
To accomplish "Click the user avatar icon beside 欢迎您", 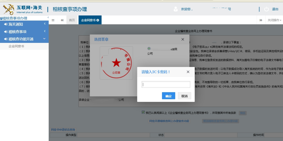I will click(x=176, y=9).
